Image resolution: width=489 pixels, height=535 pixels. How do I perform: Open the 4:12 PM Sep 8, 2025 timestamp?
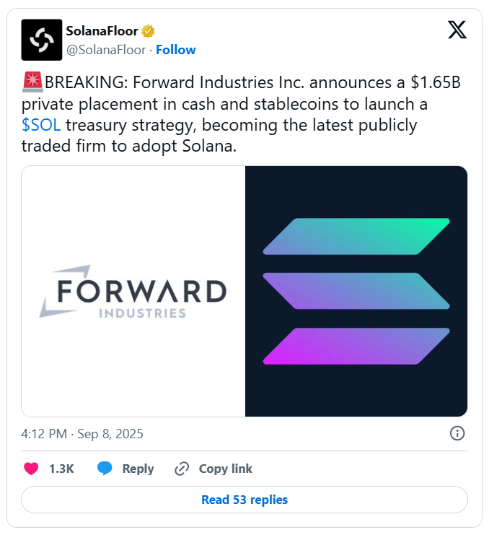[x=82, y=434]
